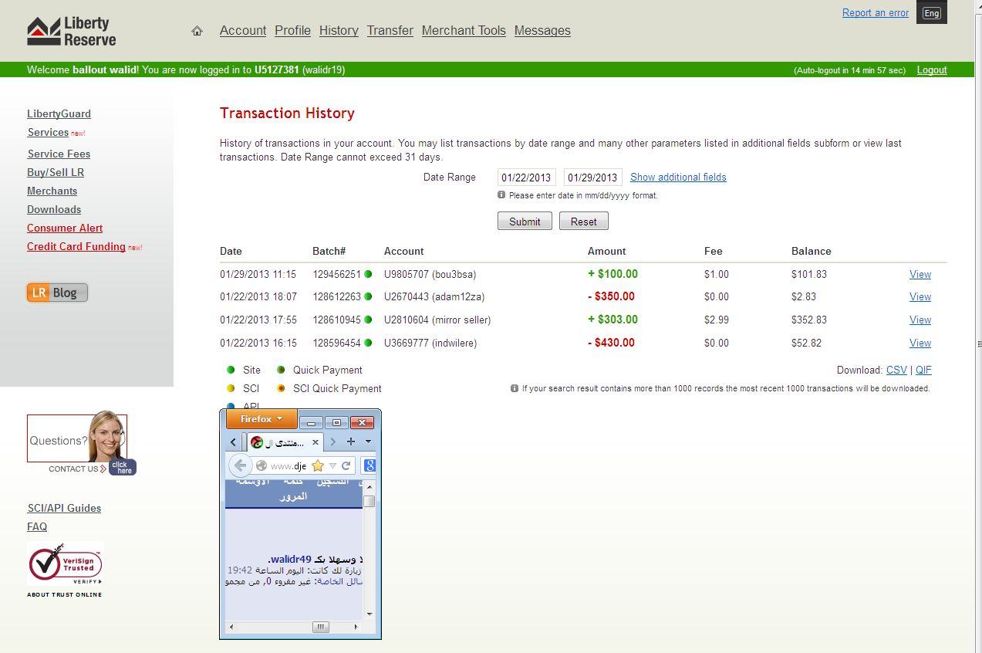Click Show additional fields
Viewport: 982px width, 653px height.
coord(678,178)
